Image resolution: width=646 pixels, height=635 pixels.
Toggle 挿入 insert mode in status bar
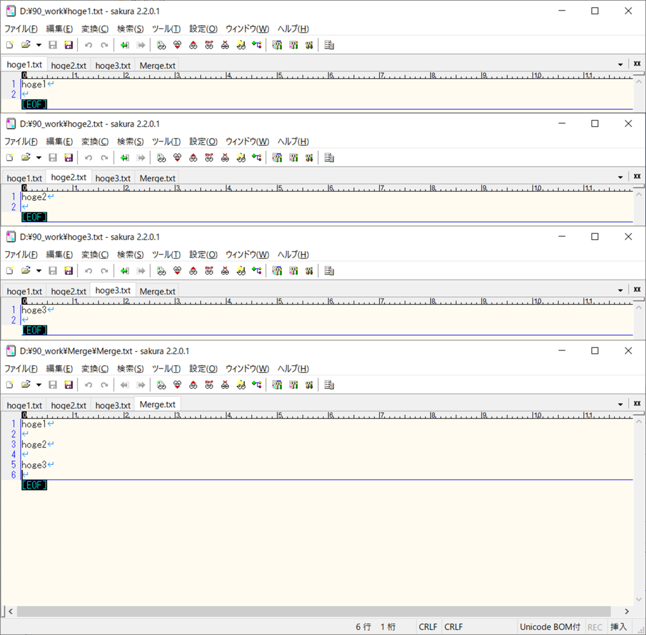(619, 627)
